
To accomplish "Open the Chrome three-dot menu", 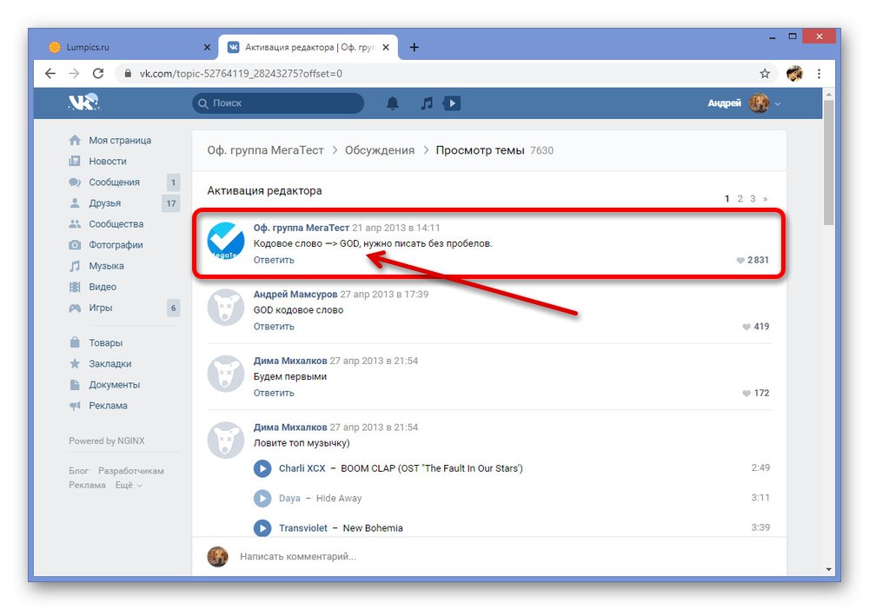I will click(x=819, y=73).
